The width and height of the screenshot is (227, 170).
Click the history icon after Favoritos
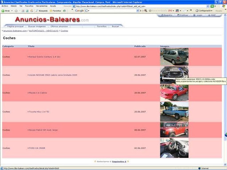[64, 11]
